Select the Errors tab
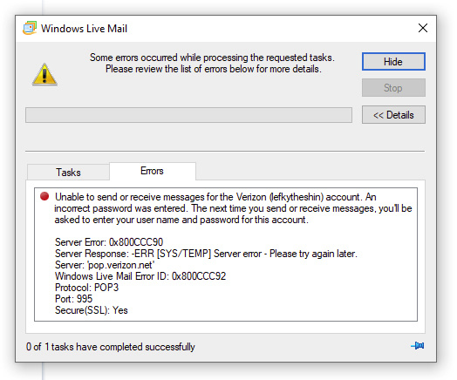 pyautogui.click(x=153, y=171)
